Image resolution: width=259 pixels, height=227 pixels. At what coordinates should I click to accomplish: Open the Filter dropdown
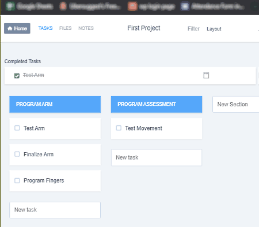coord(193,29)
